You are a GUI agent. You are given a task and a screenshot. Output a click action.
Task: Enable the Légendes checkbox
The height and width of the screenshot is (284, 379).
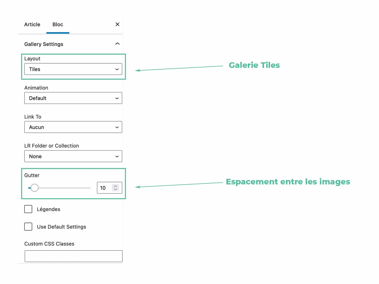pyautogui.click(x=28, y=209)
